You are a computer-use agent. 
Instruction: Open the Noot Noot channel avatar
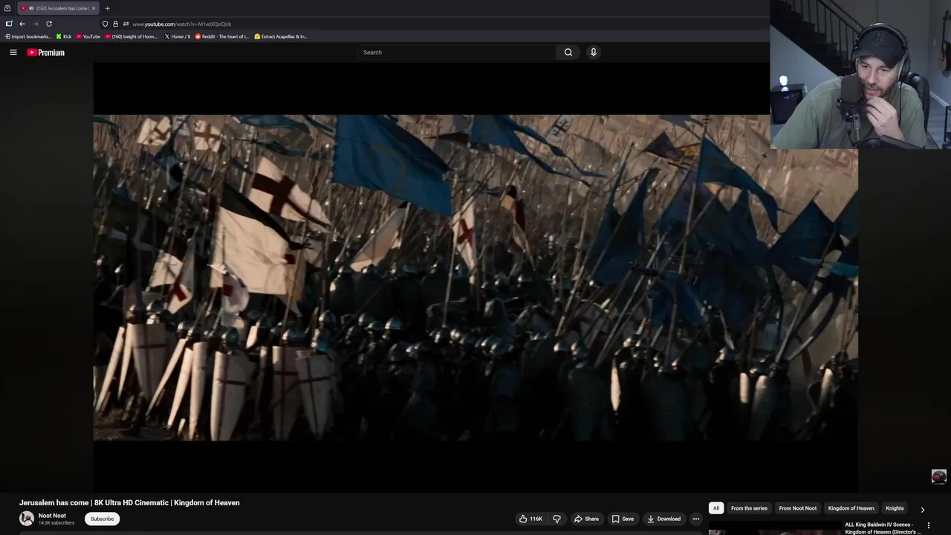point(27,519)
